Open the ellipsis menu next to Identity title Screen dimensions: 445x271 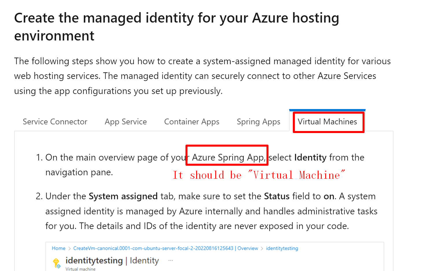point(171,261)
